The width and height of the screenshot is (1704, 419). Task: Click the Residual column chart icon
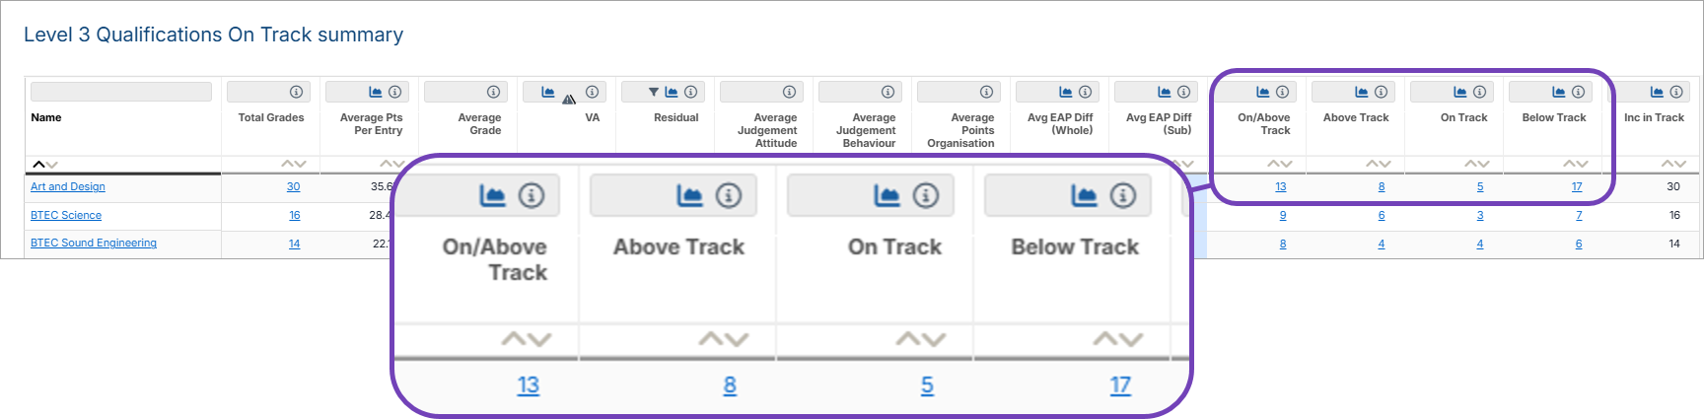(672, 92)
